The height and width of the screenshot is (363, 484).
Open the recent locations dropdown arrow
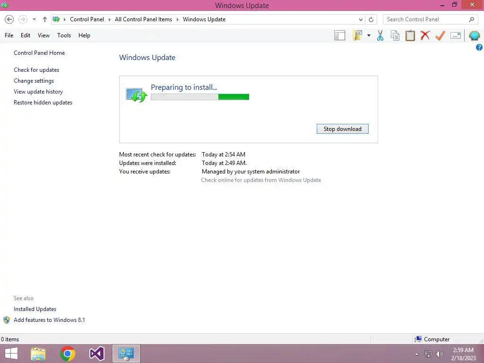[34, 19]
